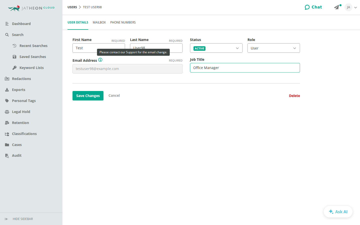The height and width of the screenshot is (225, 360).
Task: Click Test User98 breadcrumb text
Action: 92,7
